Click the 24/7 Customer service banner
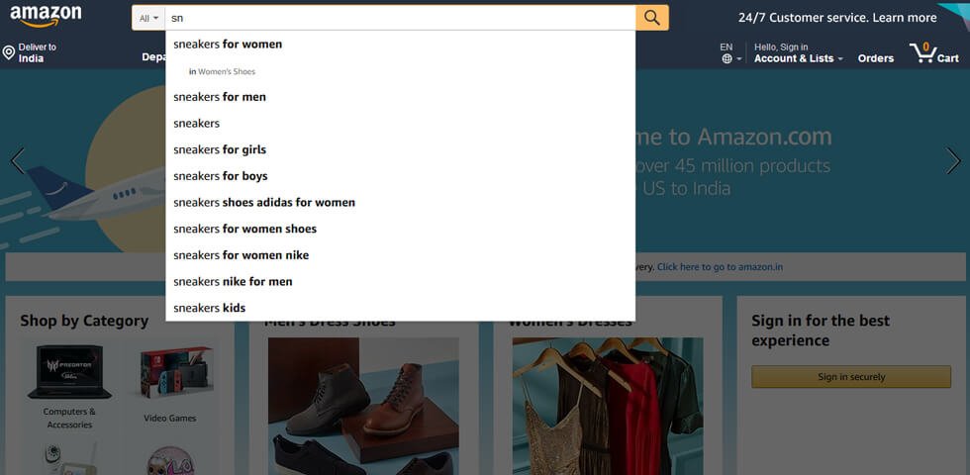 coord(837,18)
